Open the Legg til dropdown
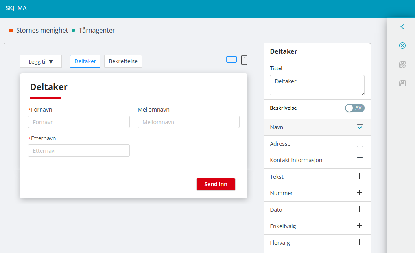This screenshot has width=415, height=253. point(41,61)
